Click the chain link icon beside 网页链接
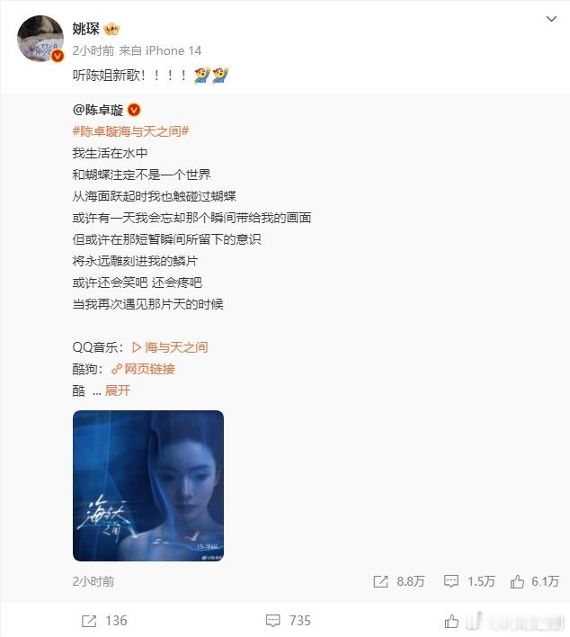570x637 pixels. click(117, 369)
